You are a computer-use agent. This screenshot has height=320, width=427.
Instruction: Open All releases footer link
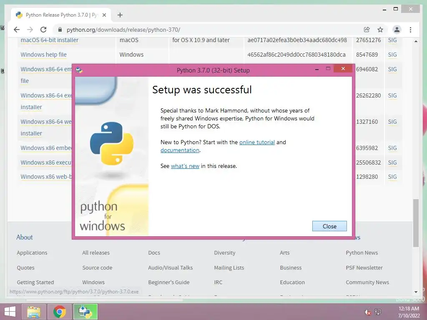[96, 252]
